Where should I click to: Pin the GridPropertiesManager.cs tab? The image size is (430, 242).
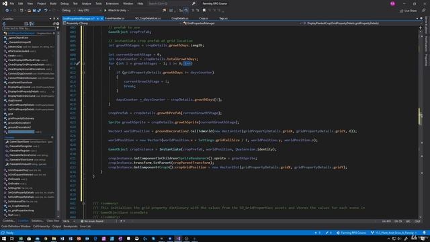tap(97, 19)
